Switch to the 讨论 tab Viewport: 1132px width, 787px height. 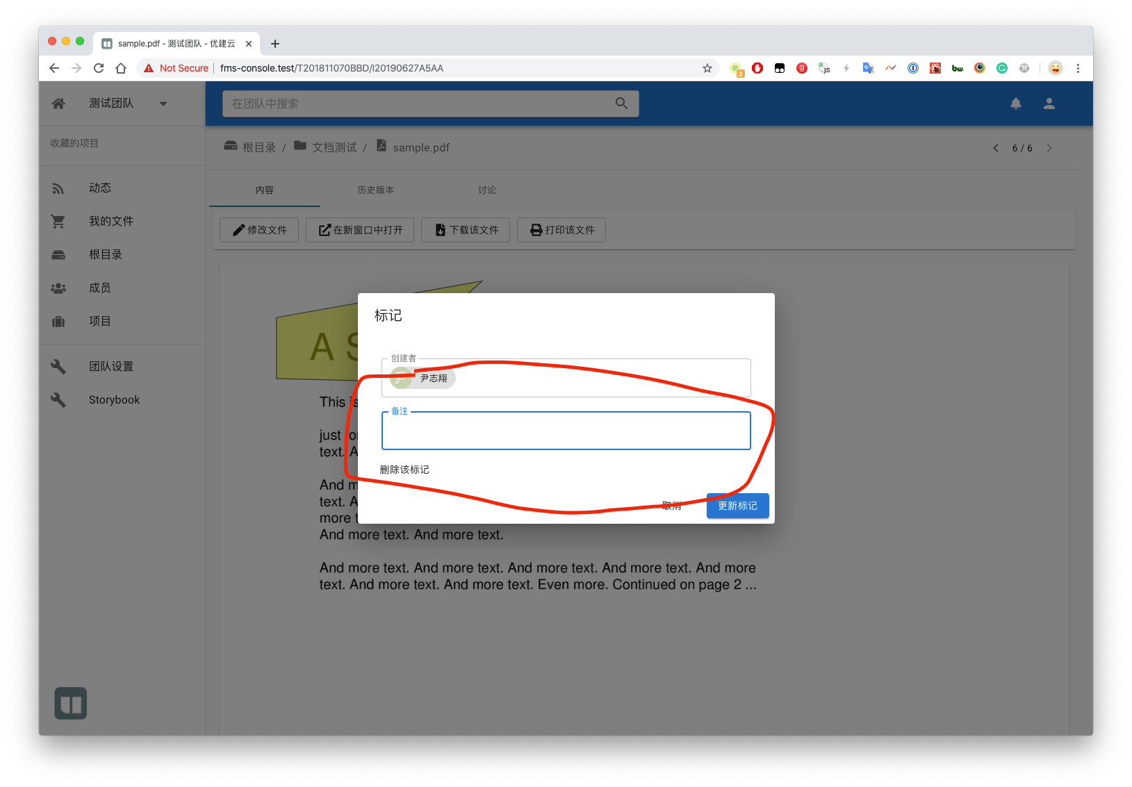(x=486, y=190)
